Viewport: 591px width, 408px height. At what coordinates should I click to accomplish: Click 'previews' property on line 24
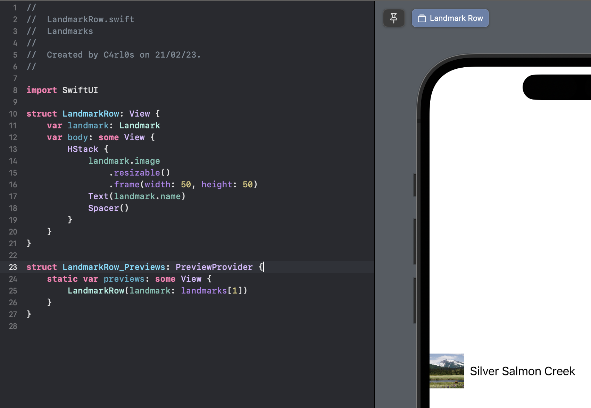[124, 279]
